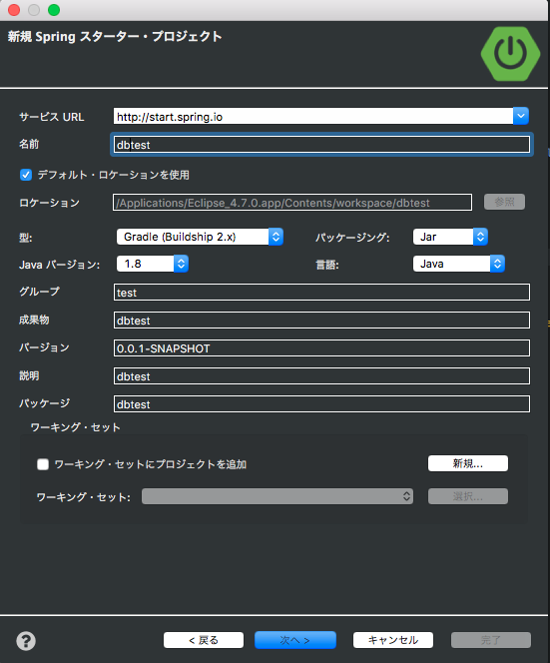550x663 pixels.
Task: Close the dialog with red window button
Action: point(14,10)
